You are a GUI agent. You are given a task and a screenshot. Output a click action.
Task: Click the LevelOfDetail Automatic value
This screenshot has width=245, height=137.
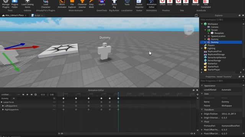pyautogui.click(x=226, y=90)
